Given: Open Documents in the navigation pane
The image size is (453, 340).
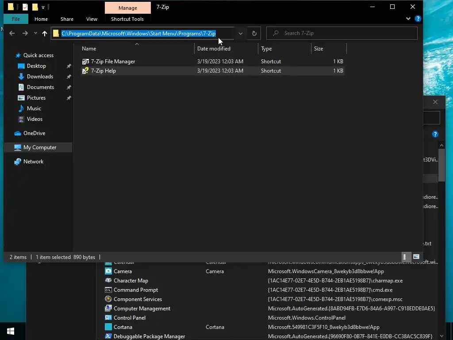Looking at the screenshot, I should tap(40, 87).
